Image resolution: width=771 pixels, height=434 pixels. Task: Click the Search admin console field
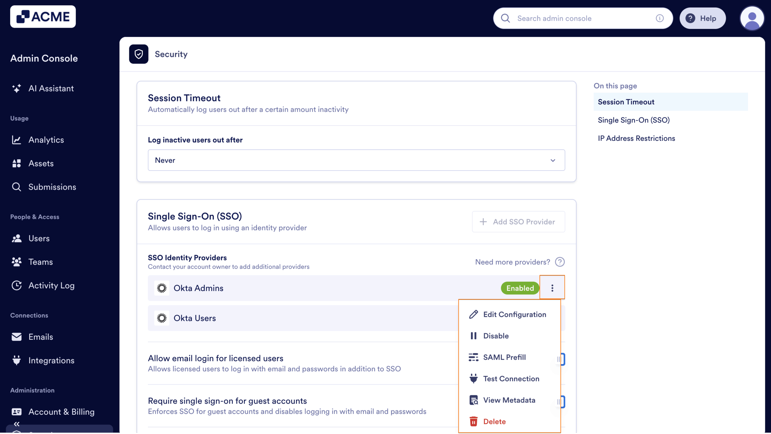point(583,18)
